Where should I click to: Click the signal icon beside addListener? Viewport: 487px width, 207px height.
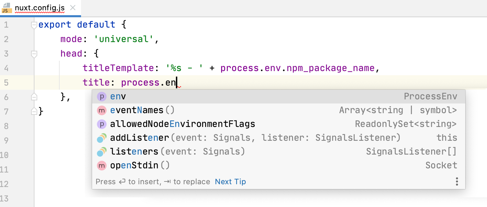102,137
